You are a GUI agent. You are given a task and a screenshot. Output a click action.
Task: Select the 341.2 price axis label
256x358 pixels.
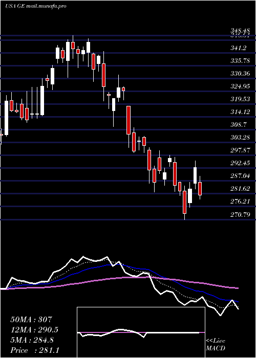(x=239, y=48)
